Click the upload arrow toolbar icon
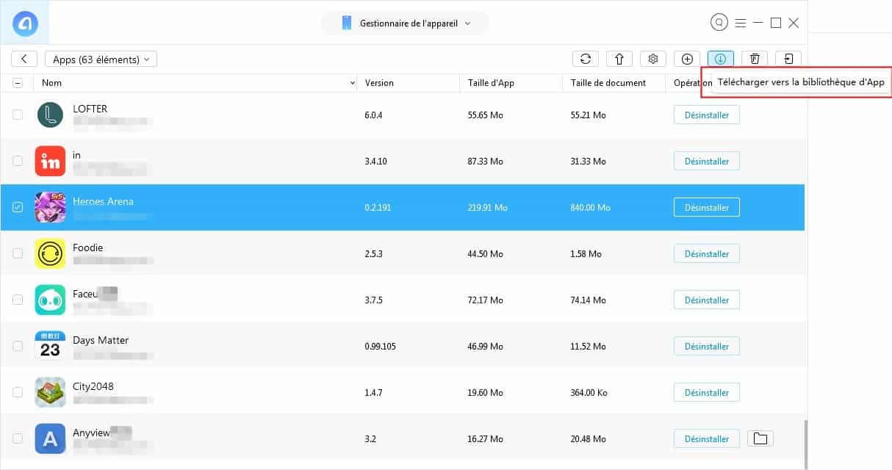The width and height of the screenshot is (892, 470). [619, 59]
